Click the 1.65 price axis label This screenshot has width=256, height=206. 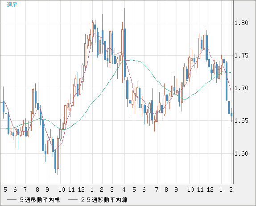(x=241, y=121)
